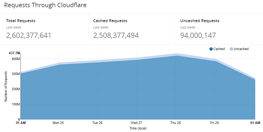Click the 400M y-axis tick label
Viewport: 263px width, 132px height.
pyautogui.click(x=16, y=59)
